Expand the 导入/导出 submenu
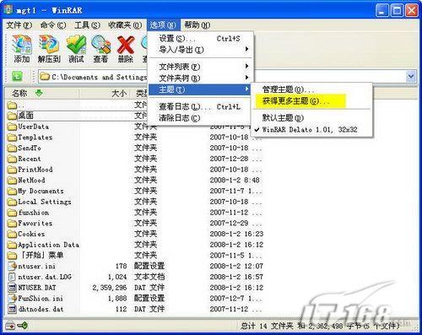 click(201, 50)
